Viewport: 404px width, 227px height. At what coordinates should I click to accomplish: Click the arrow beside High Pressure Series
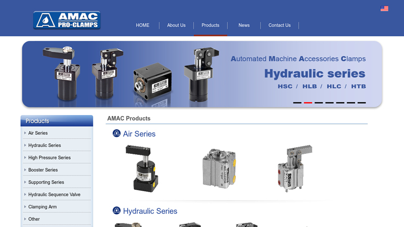(25, 157)
